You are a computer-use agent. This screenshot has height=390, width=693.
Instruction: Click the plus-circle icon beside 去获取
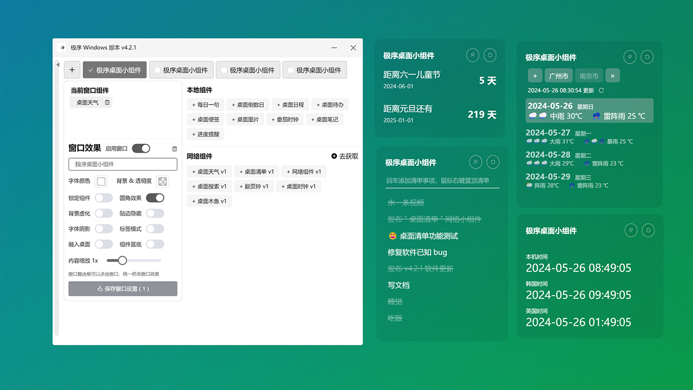(x=334, y=156)
